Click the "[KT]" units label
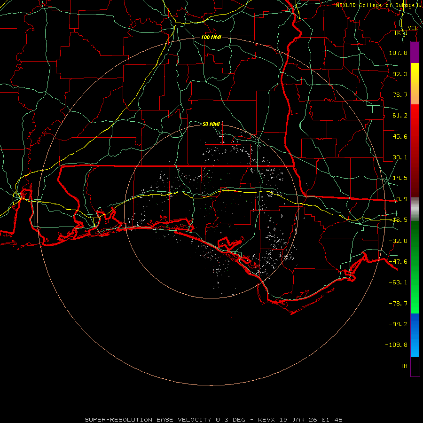The height and width of the screenshot is (423, 423). pyautogui.click(x=401, y=33)
